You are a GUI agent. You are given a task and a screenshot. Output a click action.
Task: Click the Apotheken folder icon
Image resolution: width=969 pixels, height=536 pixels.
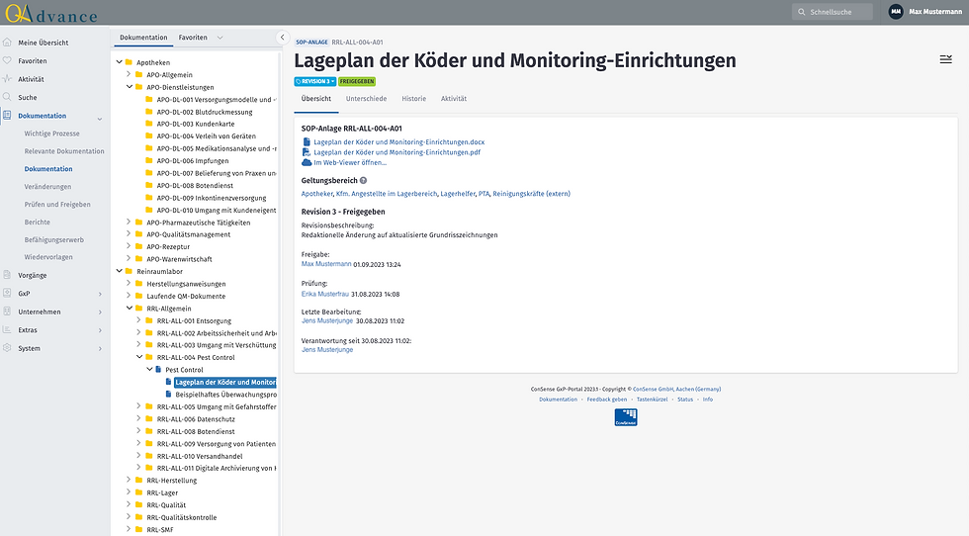pyautogui.click(x=130, y=62)
